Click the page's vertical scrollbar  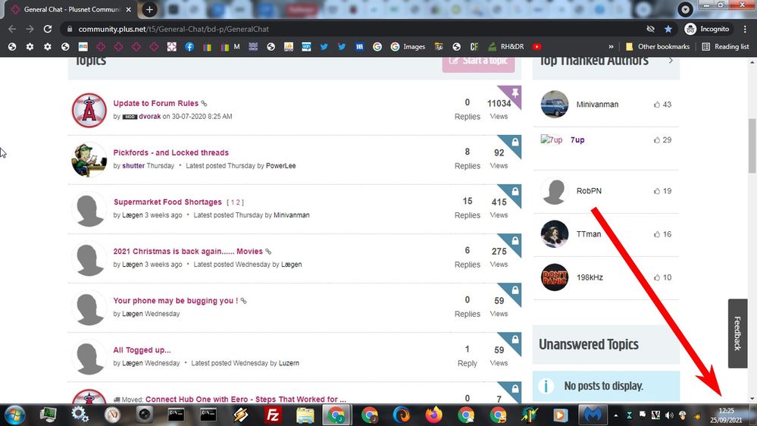(x=751, y=144)
